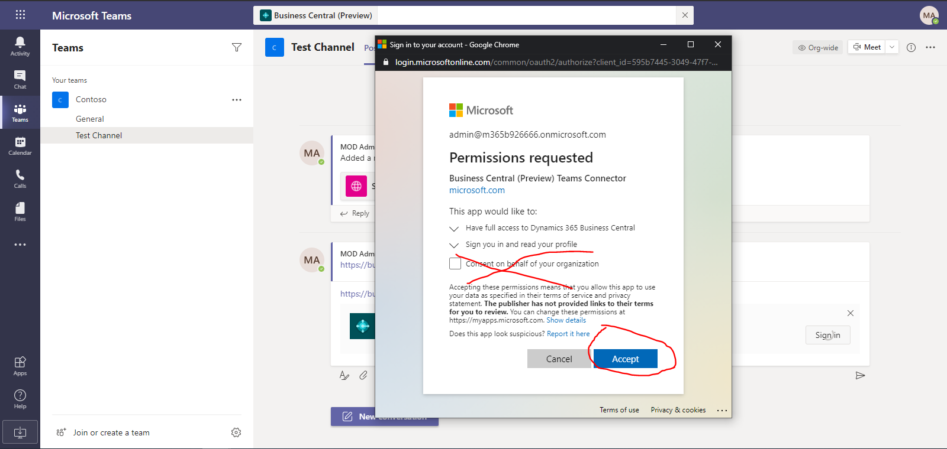Viewport: 947px width, 449px height.
Task: Select the General channel
Action: click(90, 119)
